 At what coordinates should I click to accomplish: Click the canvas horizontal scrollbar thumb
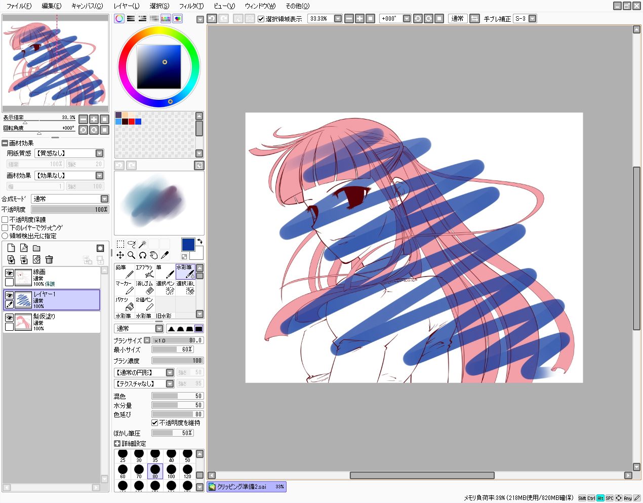422,475
